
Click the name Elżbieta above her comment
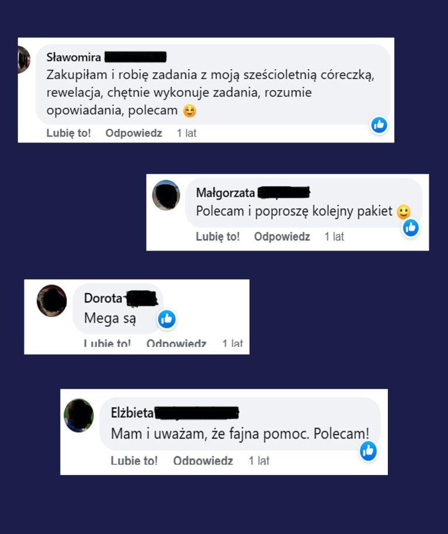tap(132, 412)
